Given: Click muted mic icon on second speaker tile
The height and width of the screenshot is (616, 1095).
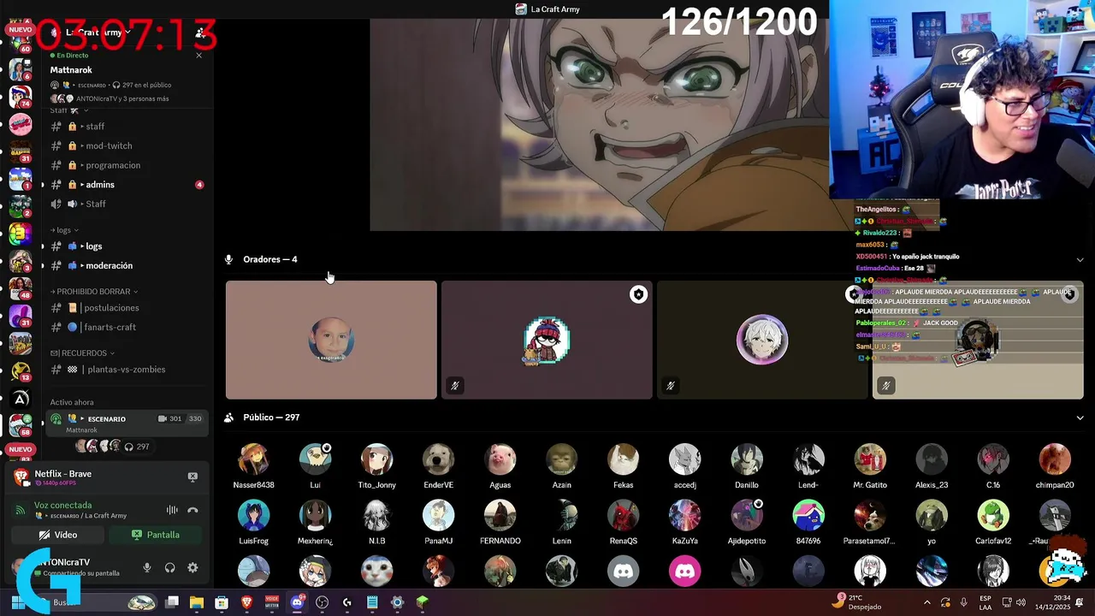Looking at the screenshot, I should pos(455,386).
